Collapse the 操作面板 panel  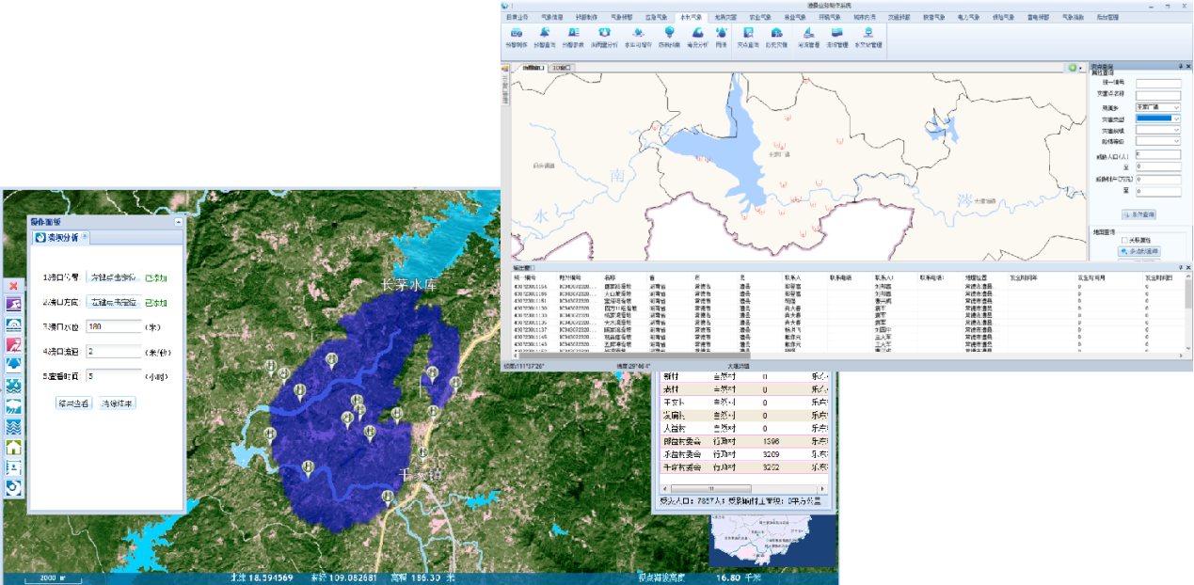[179, 221]
